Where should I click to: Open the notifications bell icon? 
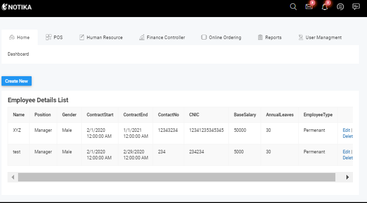pos(324,7)
